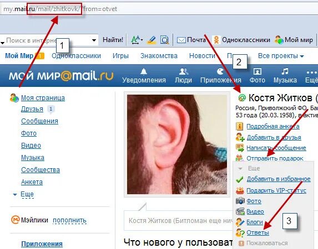Click the Ответы question-mark person icon

[240, 232]
